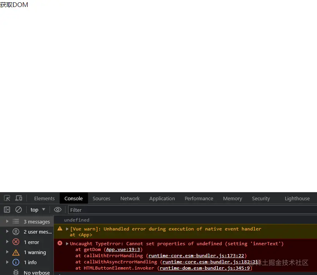Open the App.vue:19:3 source link
This screenshot has height=275, width=317.
pyautogui.click(x=123, y=249)
